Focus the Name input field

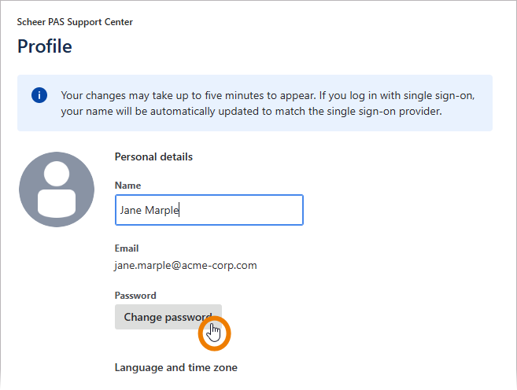[x=209, y=210]
